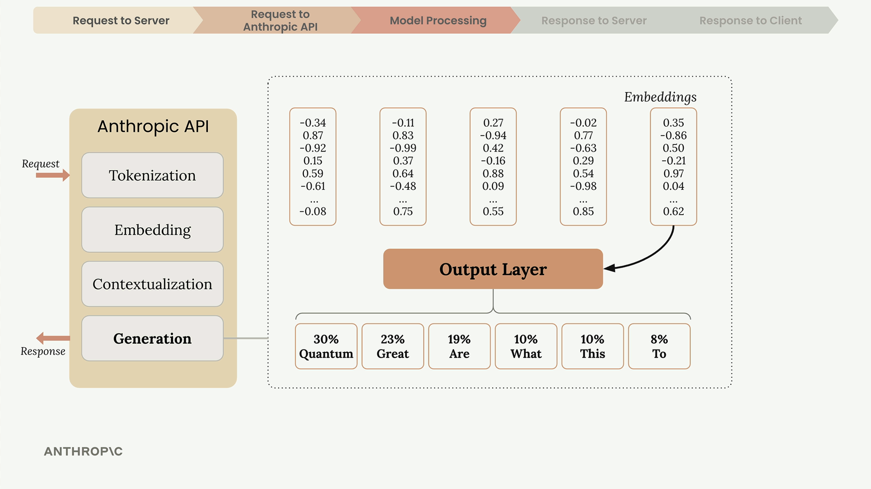Open Request to Anthropic API stage
The height and width of the screenshot is (489, 871).
pos(280,20)
